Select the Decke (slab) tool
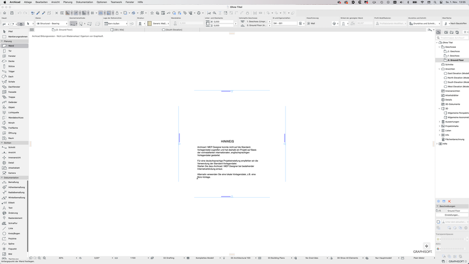Viewport: 469px width, 264px height. [x=14, y=61]
